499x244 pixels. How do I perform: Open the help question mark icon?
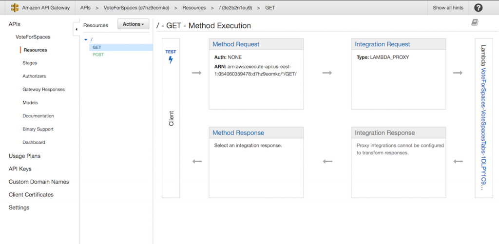tap(478, 8)
